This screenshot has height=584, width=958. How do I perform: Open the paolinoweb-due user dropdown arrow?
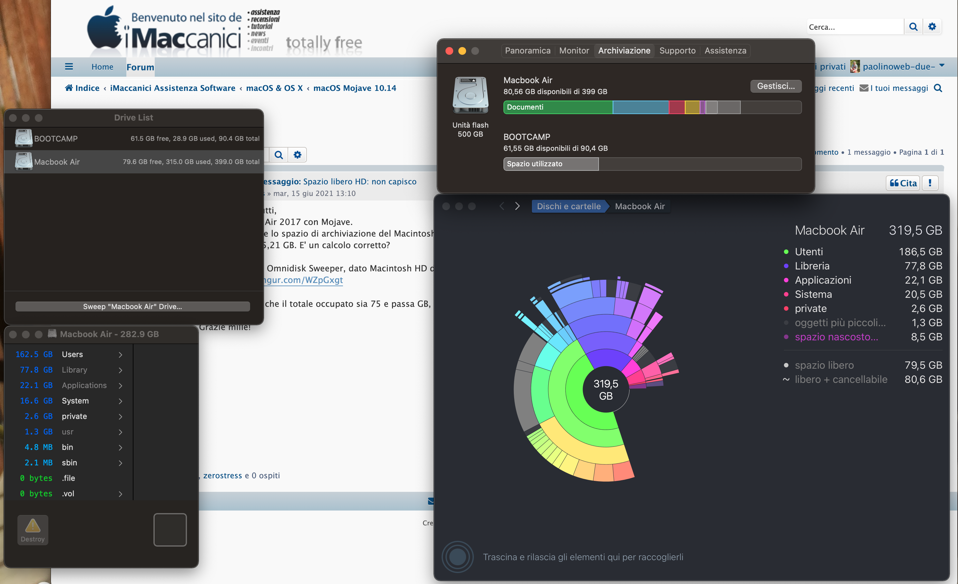tap(942, 65)
